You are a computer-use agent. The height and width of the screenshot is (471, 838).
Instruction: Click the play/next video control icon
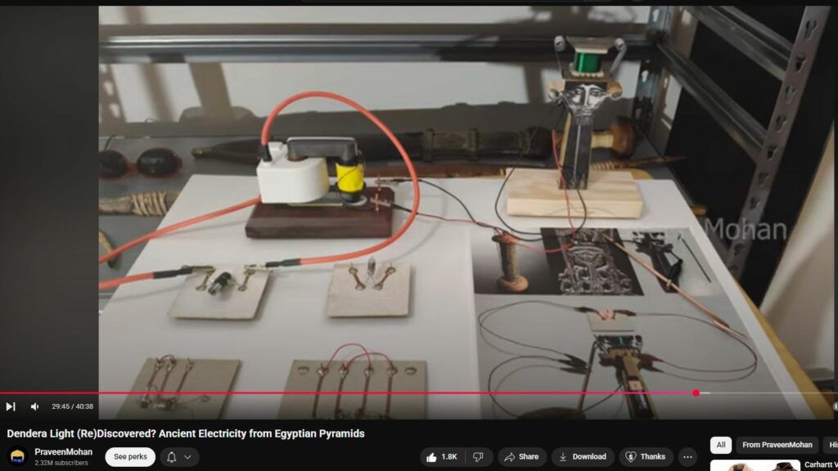11,406
